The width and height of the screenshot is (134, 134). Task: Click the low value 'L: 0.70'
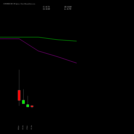[x=68, y=9]
